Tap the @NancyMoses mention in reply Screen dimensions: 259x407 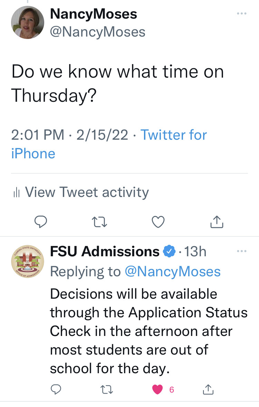pos(172,271)
